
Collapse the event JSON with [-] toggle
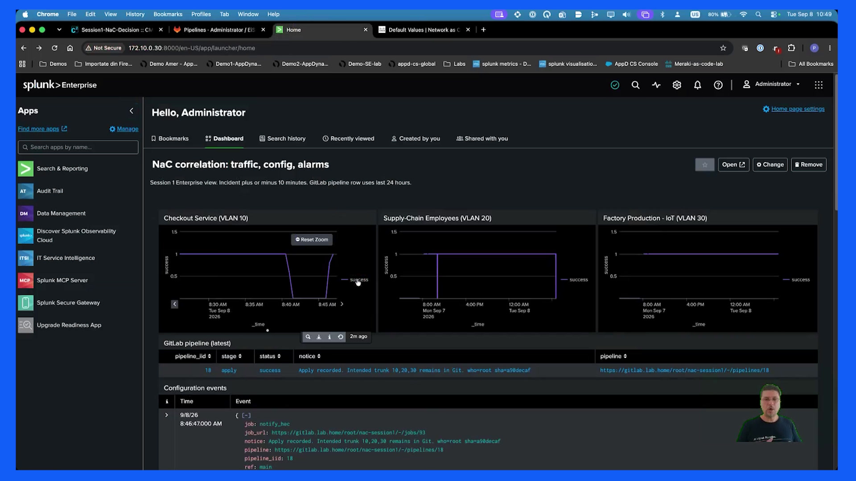(x=246, y=416)
